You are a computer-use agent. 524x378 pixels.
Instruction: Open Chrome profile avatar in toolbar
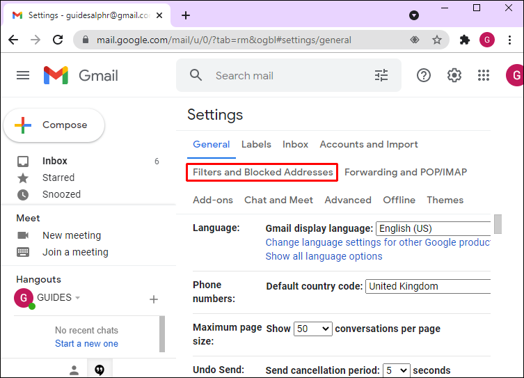point(487,40)
